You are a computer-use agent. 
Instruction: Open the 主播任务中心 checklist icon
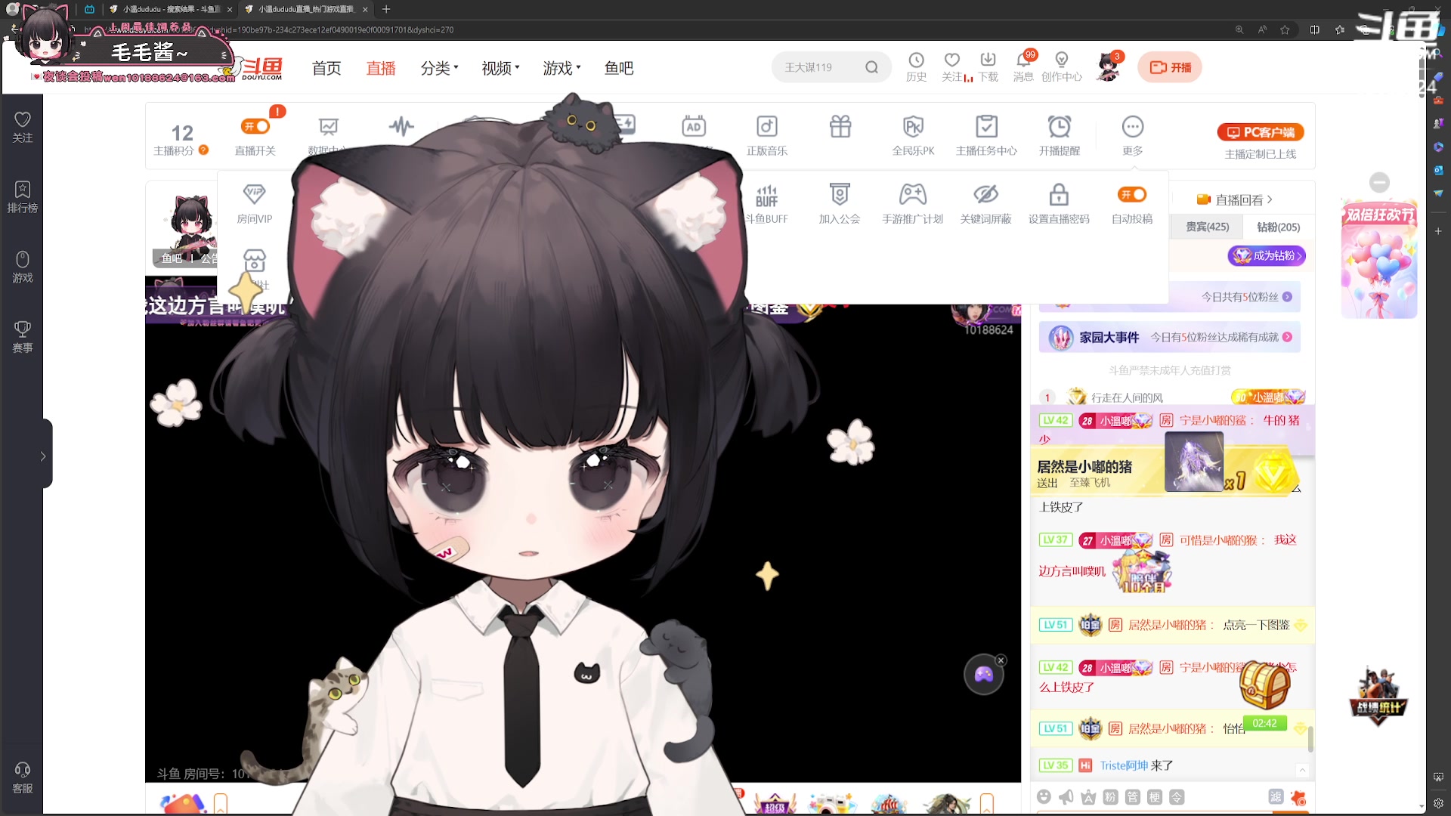point(986,135)
